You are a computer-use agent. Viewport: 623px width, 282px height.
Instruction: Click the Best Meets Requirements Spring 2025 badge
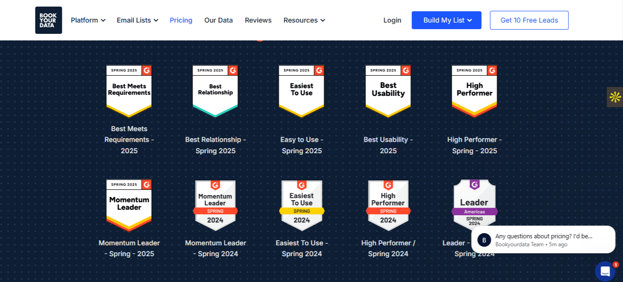[x=129, y=91]
